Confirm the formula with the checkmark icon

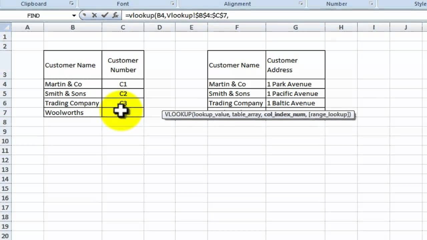105,15
